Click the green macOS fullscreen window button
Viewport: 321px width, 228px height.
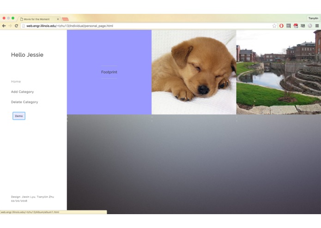[13, 18]
